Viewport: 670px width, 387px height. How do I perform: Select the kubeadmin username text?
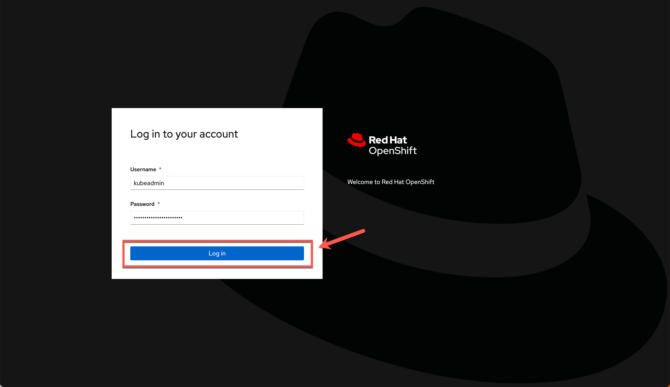pyautogui.click(x=149, y=182)
